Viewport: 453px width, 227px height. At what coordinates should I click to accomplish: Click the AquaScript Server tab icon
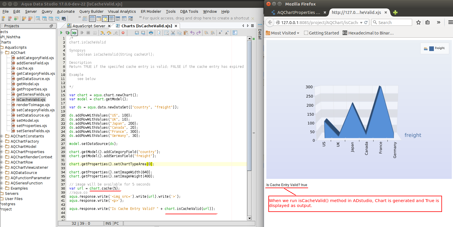click(x=69, y=26)
